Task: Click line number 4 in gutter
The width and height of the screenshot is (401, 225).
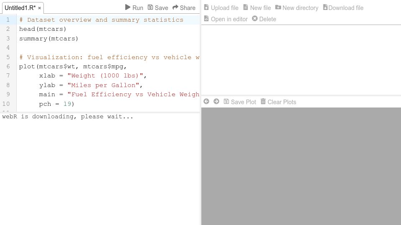Action: tap(8, 47)
